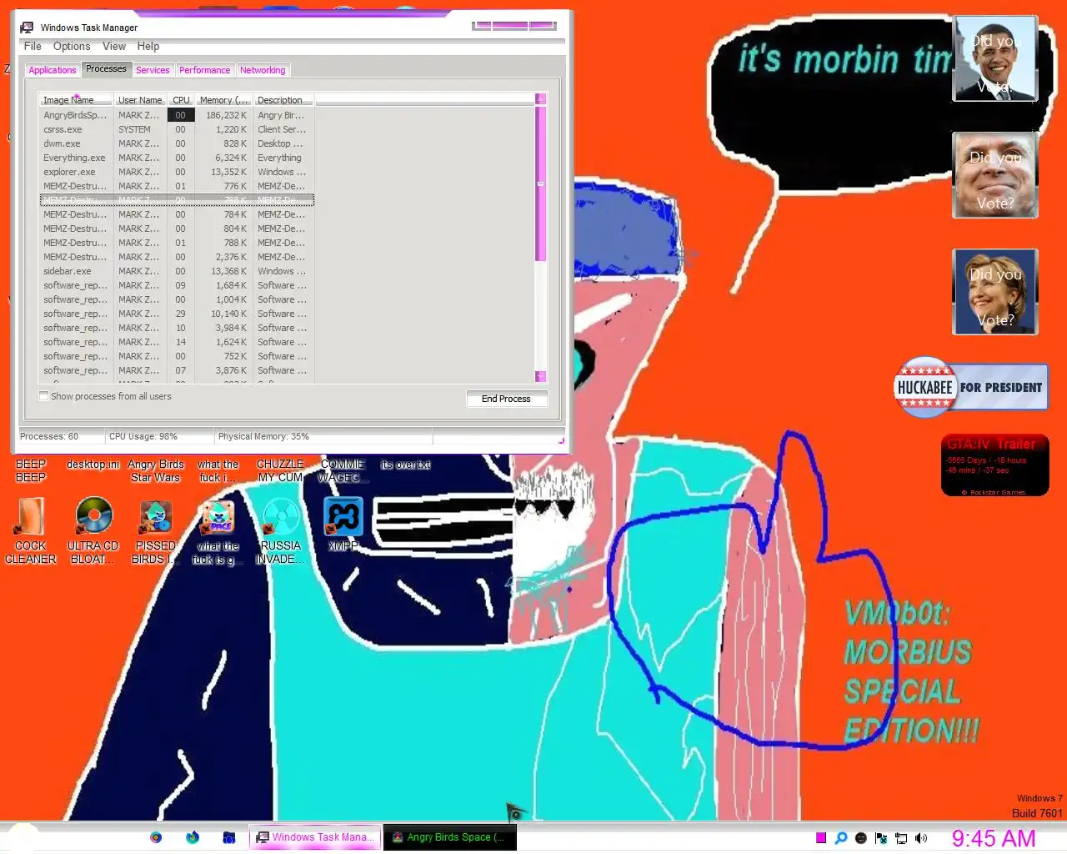This screenshot has height=854, width=1067.
Task: Click the volume speaker tray icon
Action: (x=921, y=837)
